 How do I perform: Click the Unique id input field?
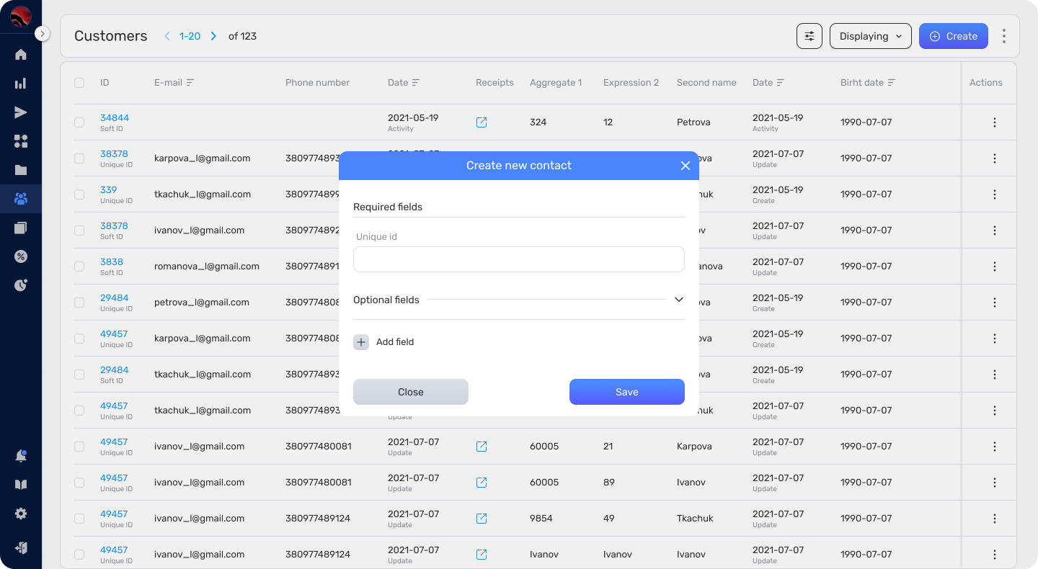click(519, 259)
